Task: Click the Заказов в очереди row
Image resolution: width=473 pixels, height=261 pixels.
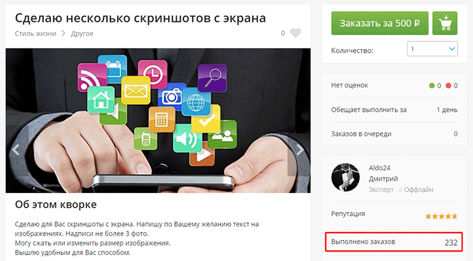Action: click(x=394, y=134)
